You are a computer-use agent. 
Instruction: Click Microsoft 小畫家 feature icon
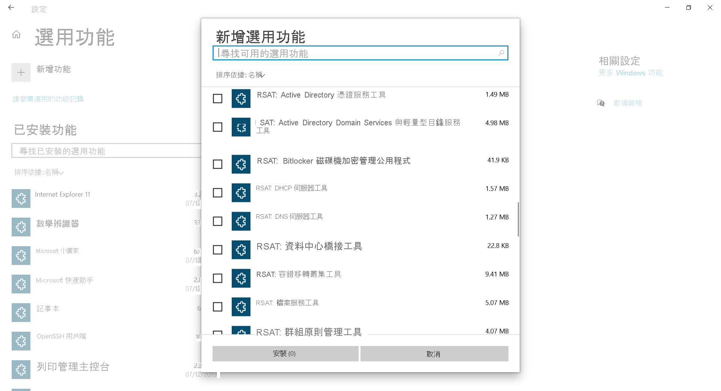coord(21,256)
